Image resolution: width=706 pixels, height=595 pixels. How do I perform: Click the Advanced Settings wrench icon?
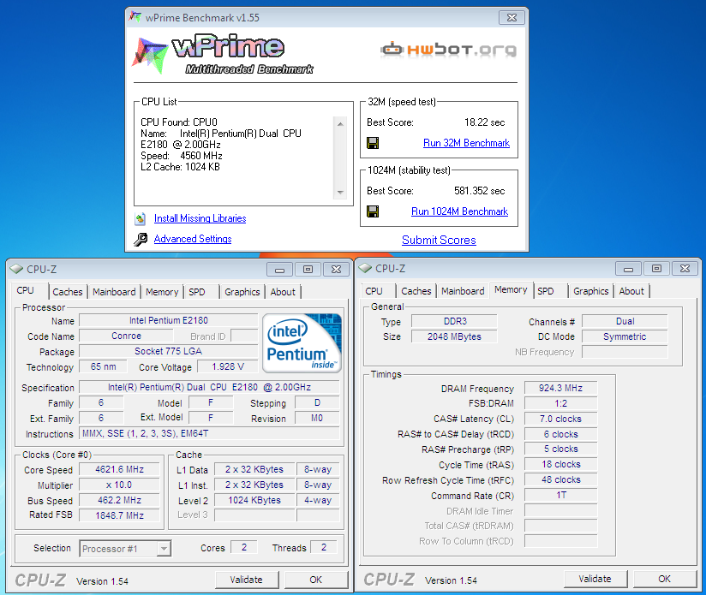(141, 240)
